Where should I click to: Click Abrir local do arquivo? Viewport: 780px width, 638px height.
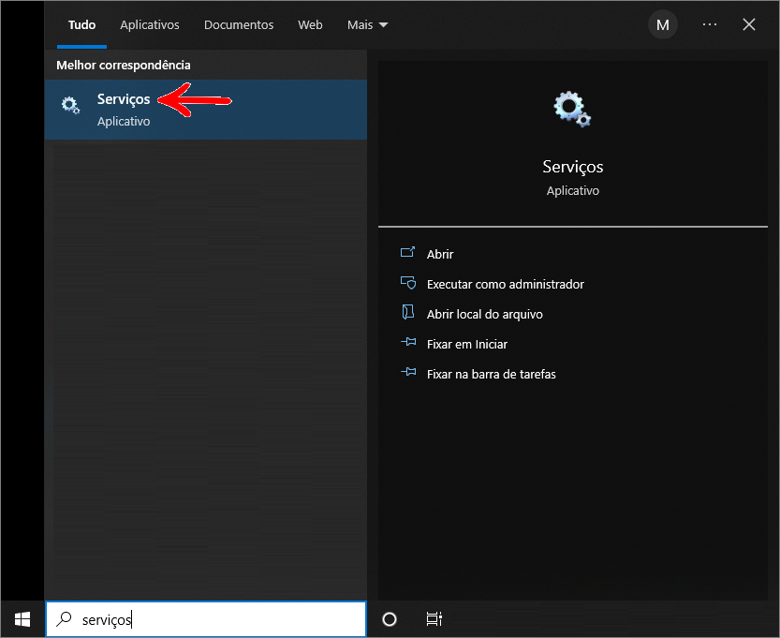coord(484,314)
